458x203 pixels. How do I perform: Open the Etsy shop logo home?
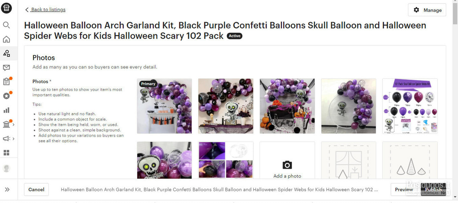pos(6,8)
